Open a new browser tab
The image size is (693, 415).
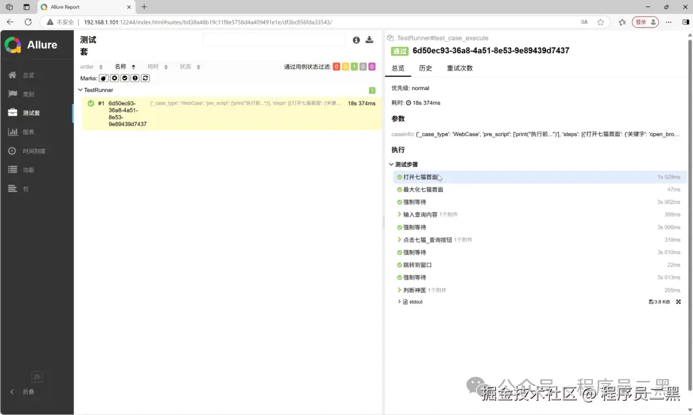coord(144,7)
